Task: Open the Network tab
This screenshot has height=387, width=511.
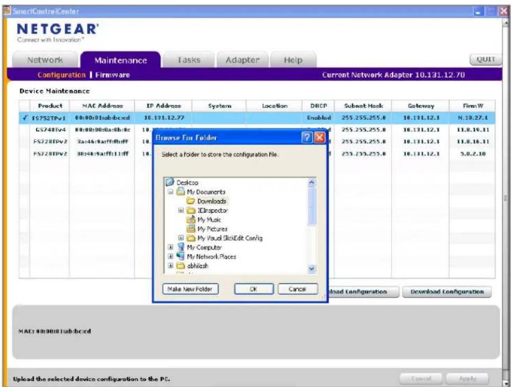Action: (45, 60)
